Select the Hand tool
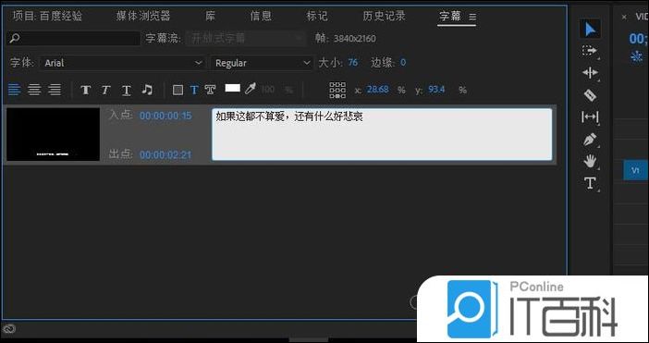 click(x=590, y=161)
